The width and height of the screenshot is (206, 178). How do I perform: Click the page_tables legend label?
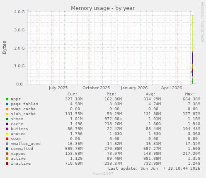[24, 104]
